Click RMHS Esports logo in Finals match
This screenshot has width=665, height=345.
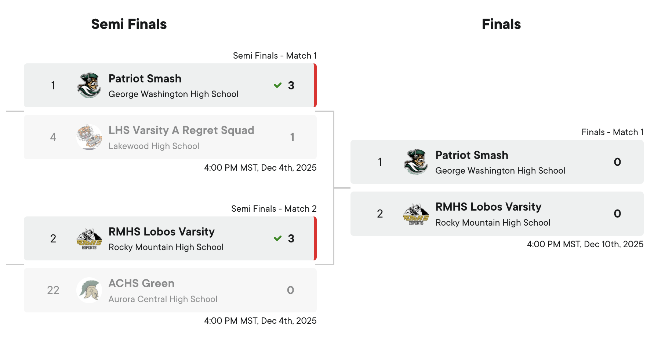pyautogui.click(x=416, y=214)
